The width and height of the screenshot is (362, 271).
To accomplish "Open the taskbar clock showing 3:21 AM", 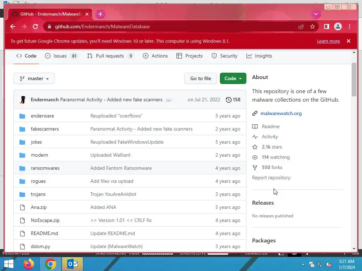I will tap(346, 264).
